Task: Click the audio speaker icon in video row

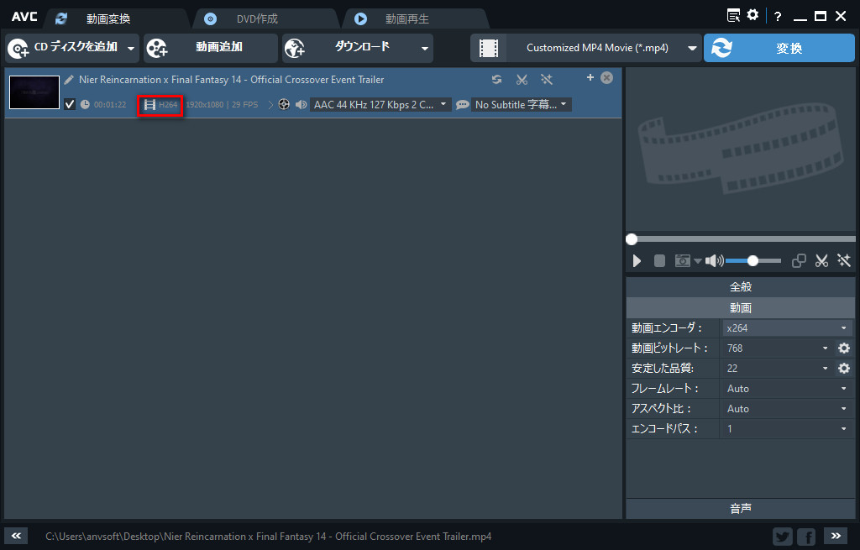Action: coord(301,104)
